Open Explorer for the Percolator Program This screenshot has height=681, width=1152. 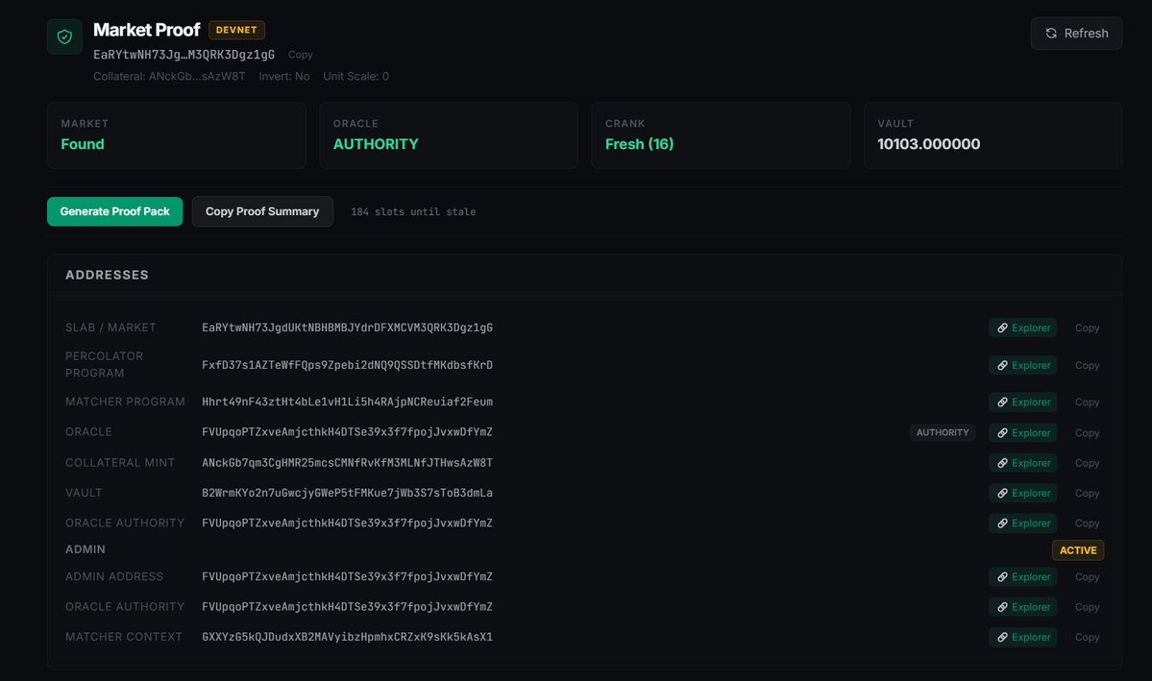pyautogui.click(x=1022, y=365)
